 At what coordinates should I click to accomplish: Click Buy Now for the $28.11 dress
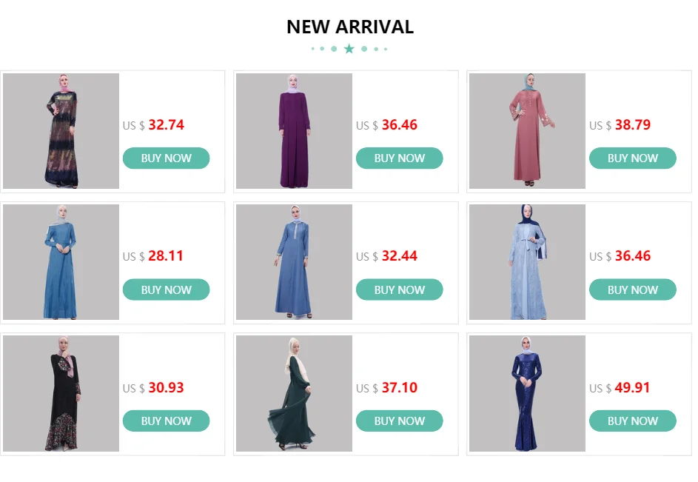coord(166,289)
